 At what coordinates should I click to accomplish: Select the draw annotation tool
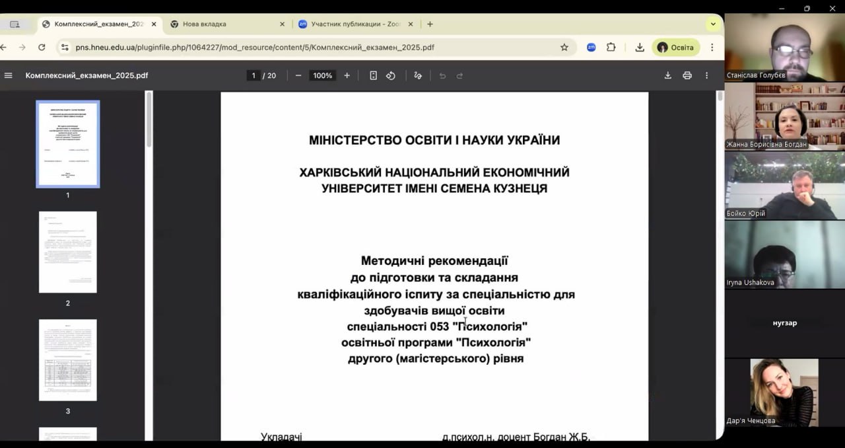pos(417,75)
